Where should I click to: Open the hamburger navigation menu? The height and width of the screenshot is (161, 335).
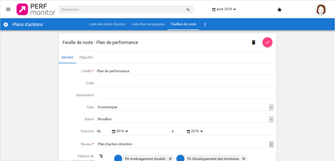tap(8, 9)
